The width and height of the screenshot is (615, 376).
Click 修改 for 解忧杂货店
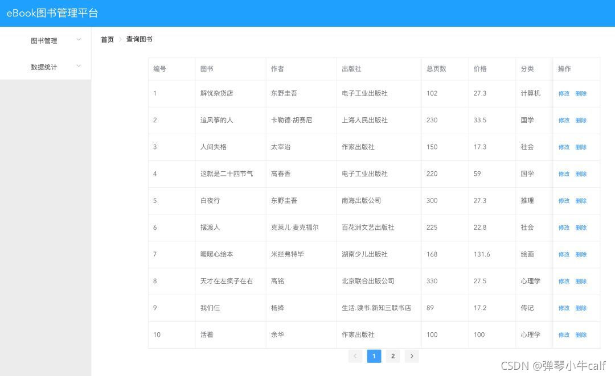(564, 93)
